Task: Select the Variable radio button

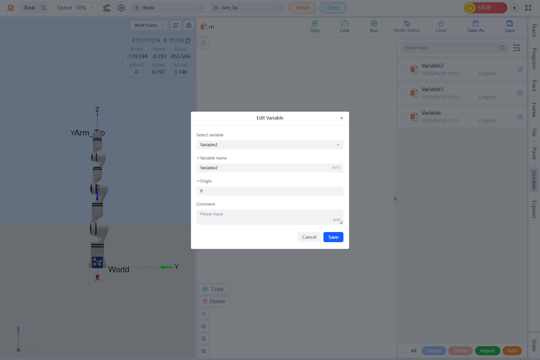Action: point(404,117)
